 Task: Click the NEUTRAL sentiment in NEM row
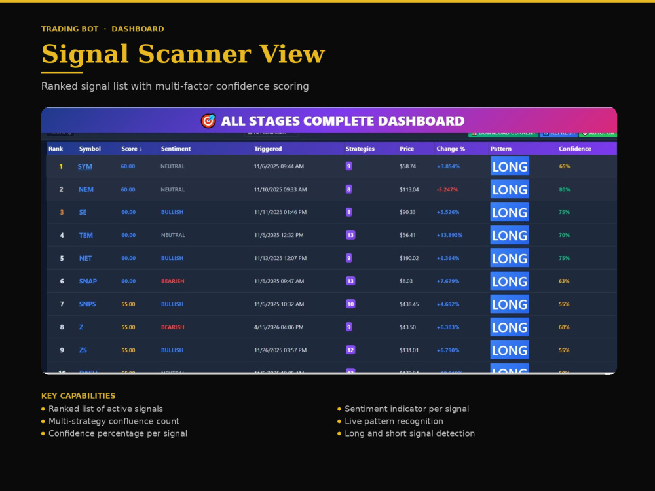[x=172, y=189]
